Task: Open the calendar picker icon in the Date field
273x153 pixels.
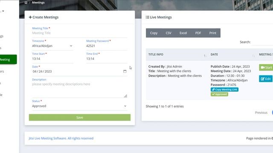Action: pyautogui.click(x=125, y=71)
